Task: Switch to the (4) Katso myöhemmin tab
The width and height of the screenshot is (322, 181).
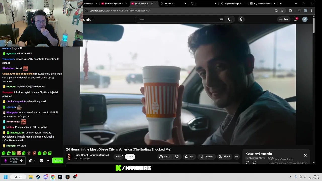Action: pos(114,4)
